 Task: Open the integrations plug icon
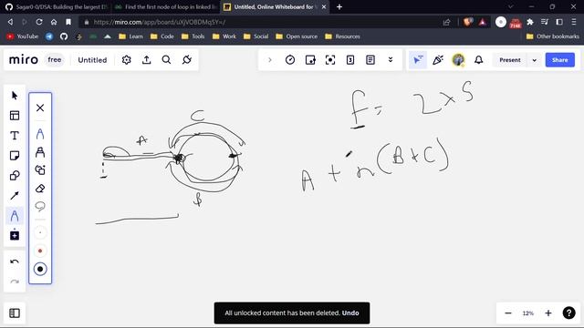pyautogui.click(x=186, y=60)
